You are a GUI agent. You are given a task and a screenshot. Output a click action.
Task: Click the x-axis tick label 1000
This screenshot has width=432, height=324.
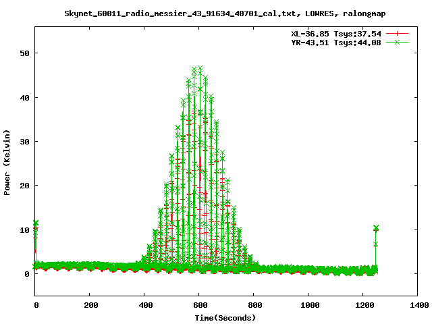tap(310, 305)
